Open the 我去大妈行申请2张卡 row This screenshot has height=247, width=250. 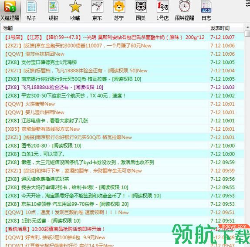point(122,187)
